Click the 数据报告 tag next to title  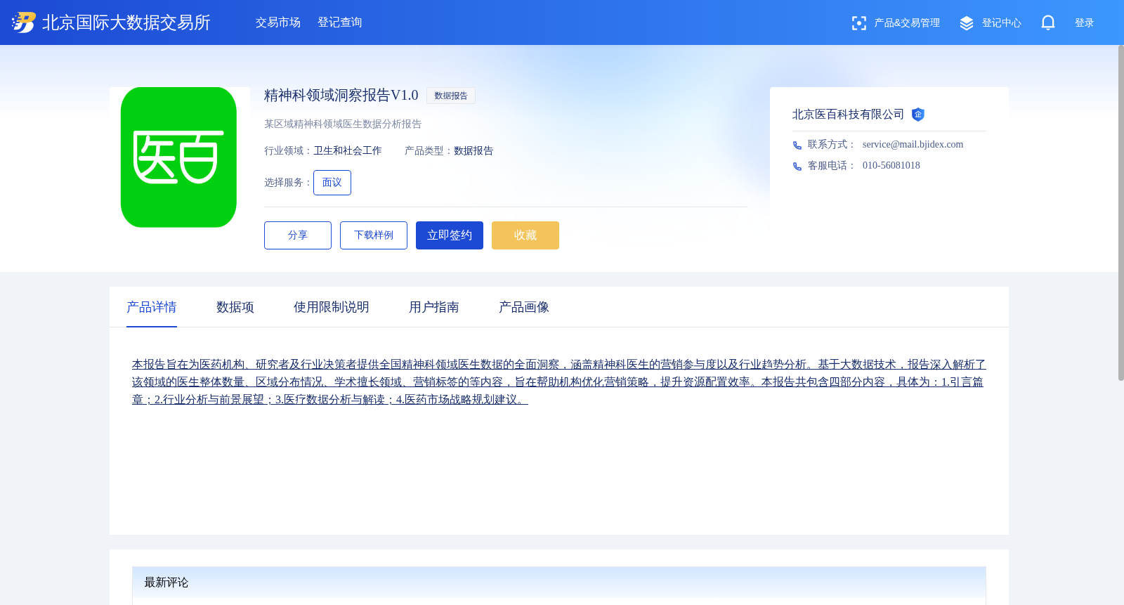coord(451,96)
